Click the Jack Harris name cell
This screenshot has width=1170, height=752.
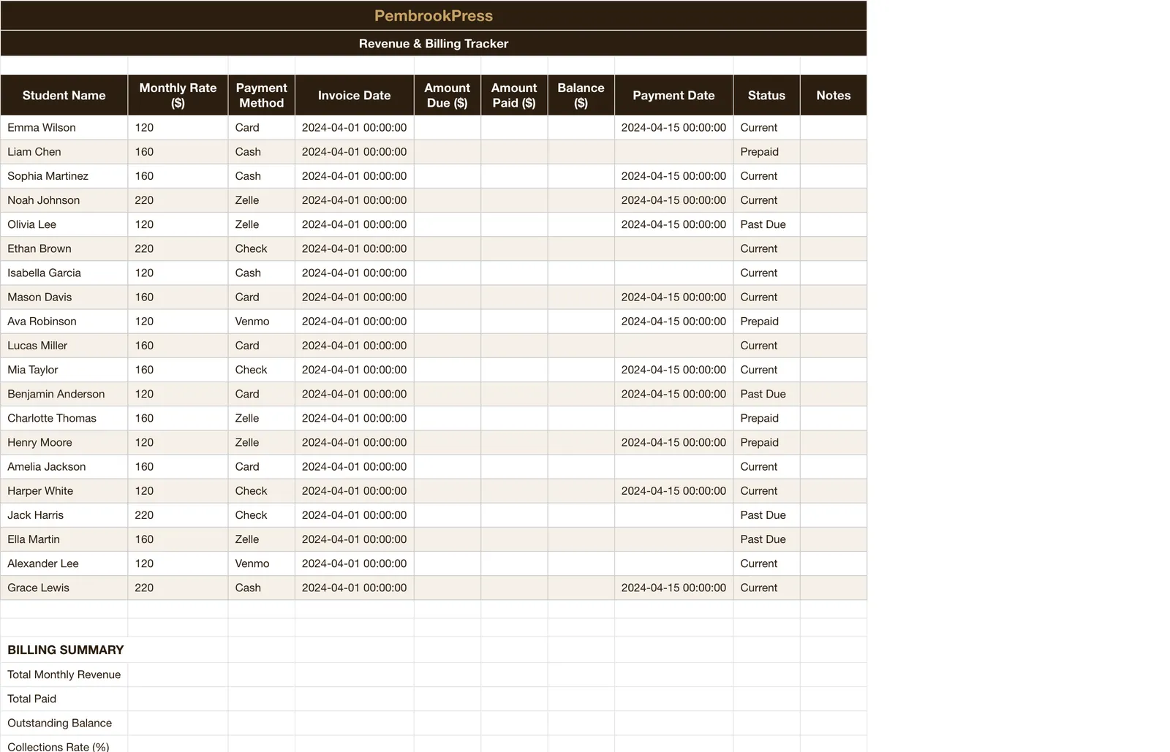[x=64, y=514]
